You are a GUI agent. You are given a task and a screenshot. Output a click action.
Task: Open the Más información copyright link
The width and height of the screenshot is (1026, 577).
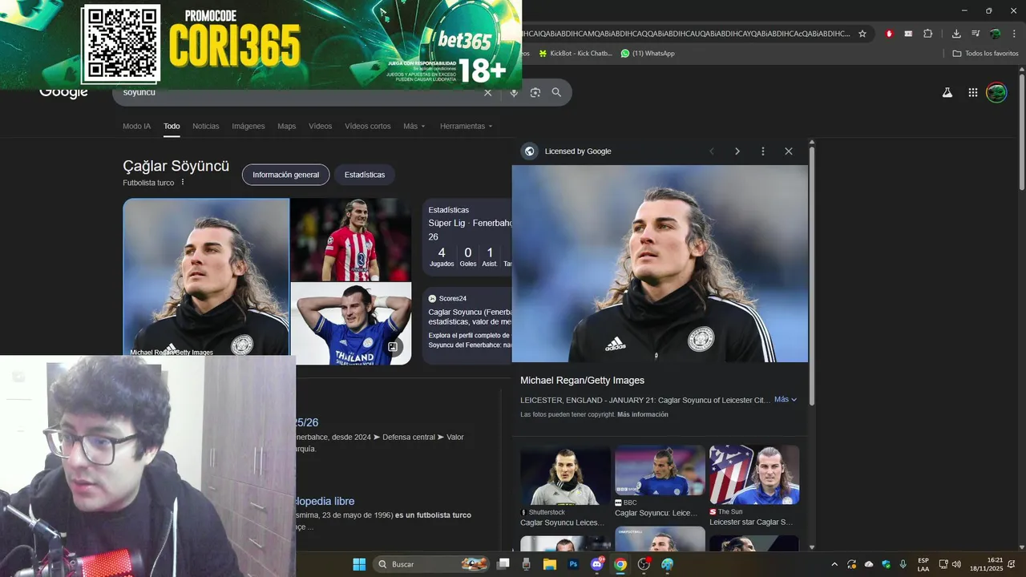click(643, 414)
